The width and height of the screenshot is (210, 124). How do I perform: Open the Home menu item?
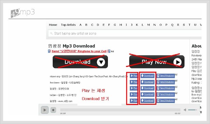(x=53, y=25)
